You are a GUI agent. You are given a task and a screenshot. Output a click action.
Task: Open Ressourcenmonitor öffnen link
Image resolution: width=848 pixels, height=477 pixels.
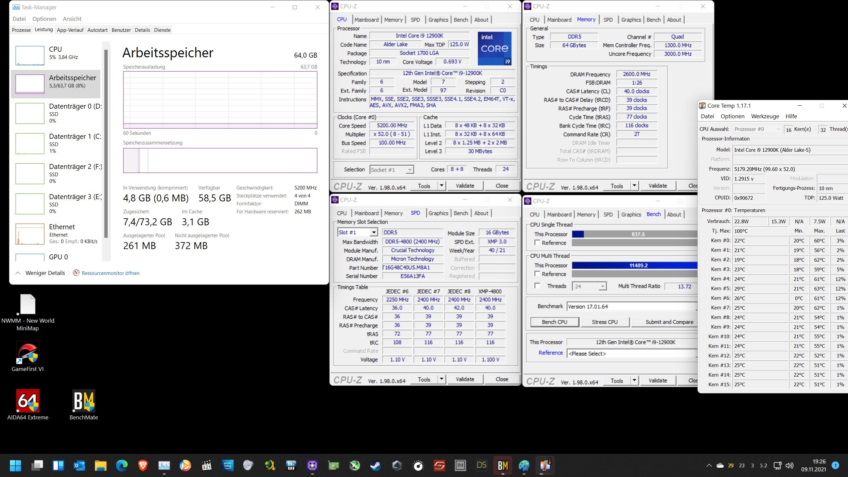tap(110, 273)
